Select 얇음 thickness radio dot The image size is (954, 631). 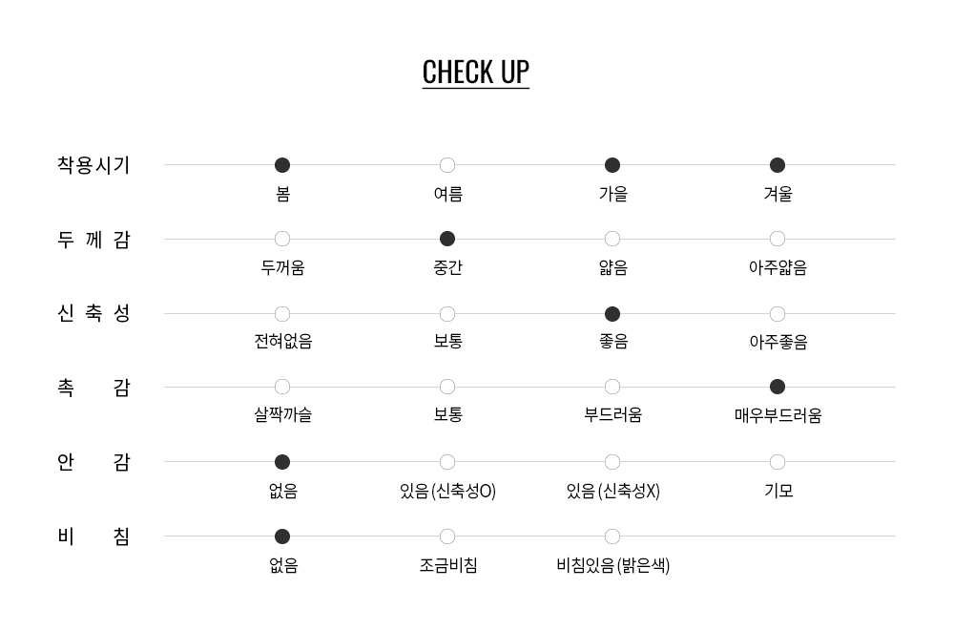[x=612, y=239]
